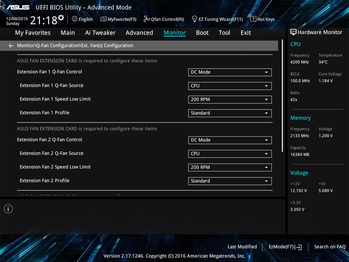Viewport: 349px width, 262px height.
Task: Open Extension Fan 1 Q-Fan Source dropdown
Action: [230, 86]
